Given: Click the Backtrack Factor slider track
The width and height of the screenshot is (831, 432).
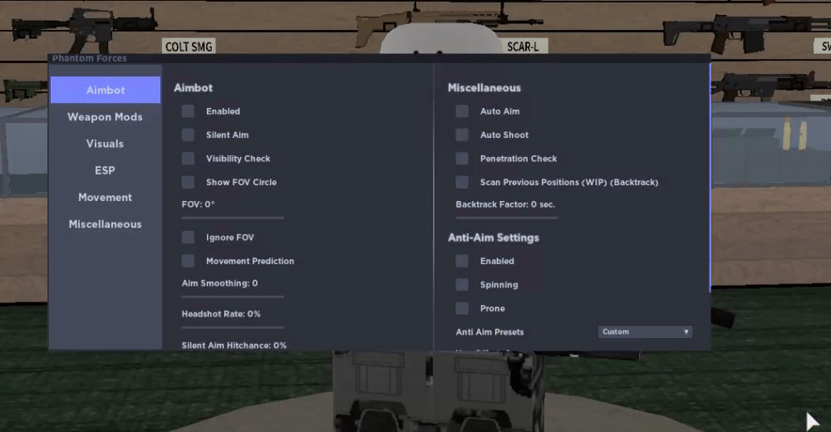Looking at the screenshot, I should [507, 218].
